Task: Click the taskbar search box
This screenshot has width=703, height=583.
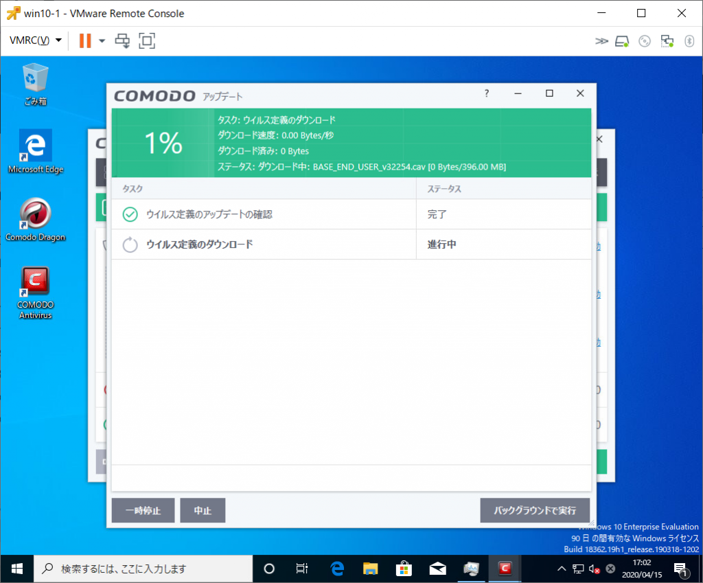Action: [143, 569]
